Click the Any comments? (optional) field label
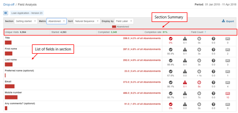The image size is (238, 113). coord(20,104)
